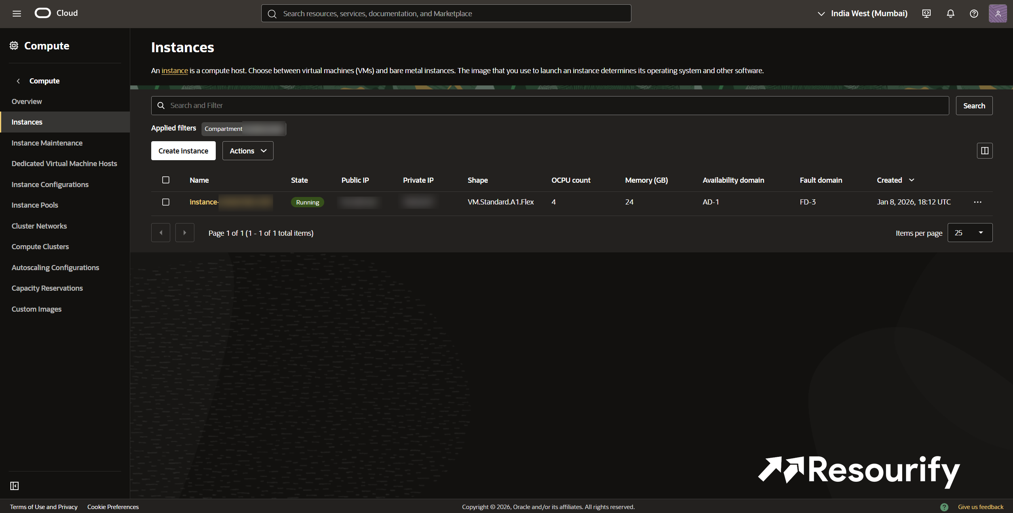Open the India West (Mumbai) region dropdown
Screen dimensions: 1013x513
pos(863,13)
